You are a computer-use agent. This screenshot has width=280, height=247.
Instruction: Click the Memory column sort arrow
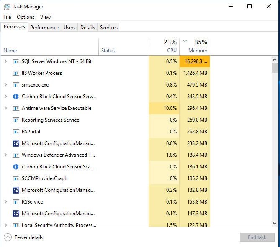coord(185,41)
